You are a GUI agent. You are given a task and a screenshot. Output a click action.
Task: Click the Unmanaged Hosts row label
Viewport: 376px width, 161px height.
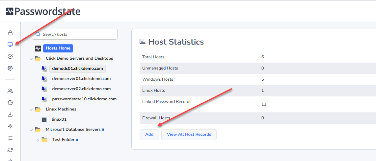tap(160, 68)
